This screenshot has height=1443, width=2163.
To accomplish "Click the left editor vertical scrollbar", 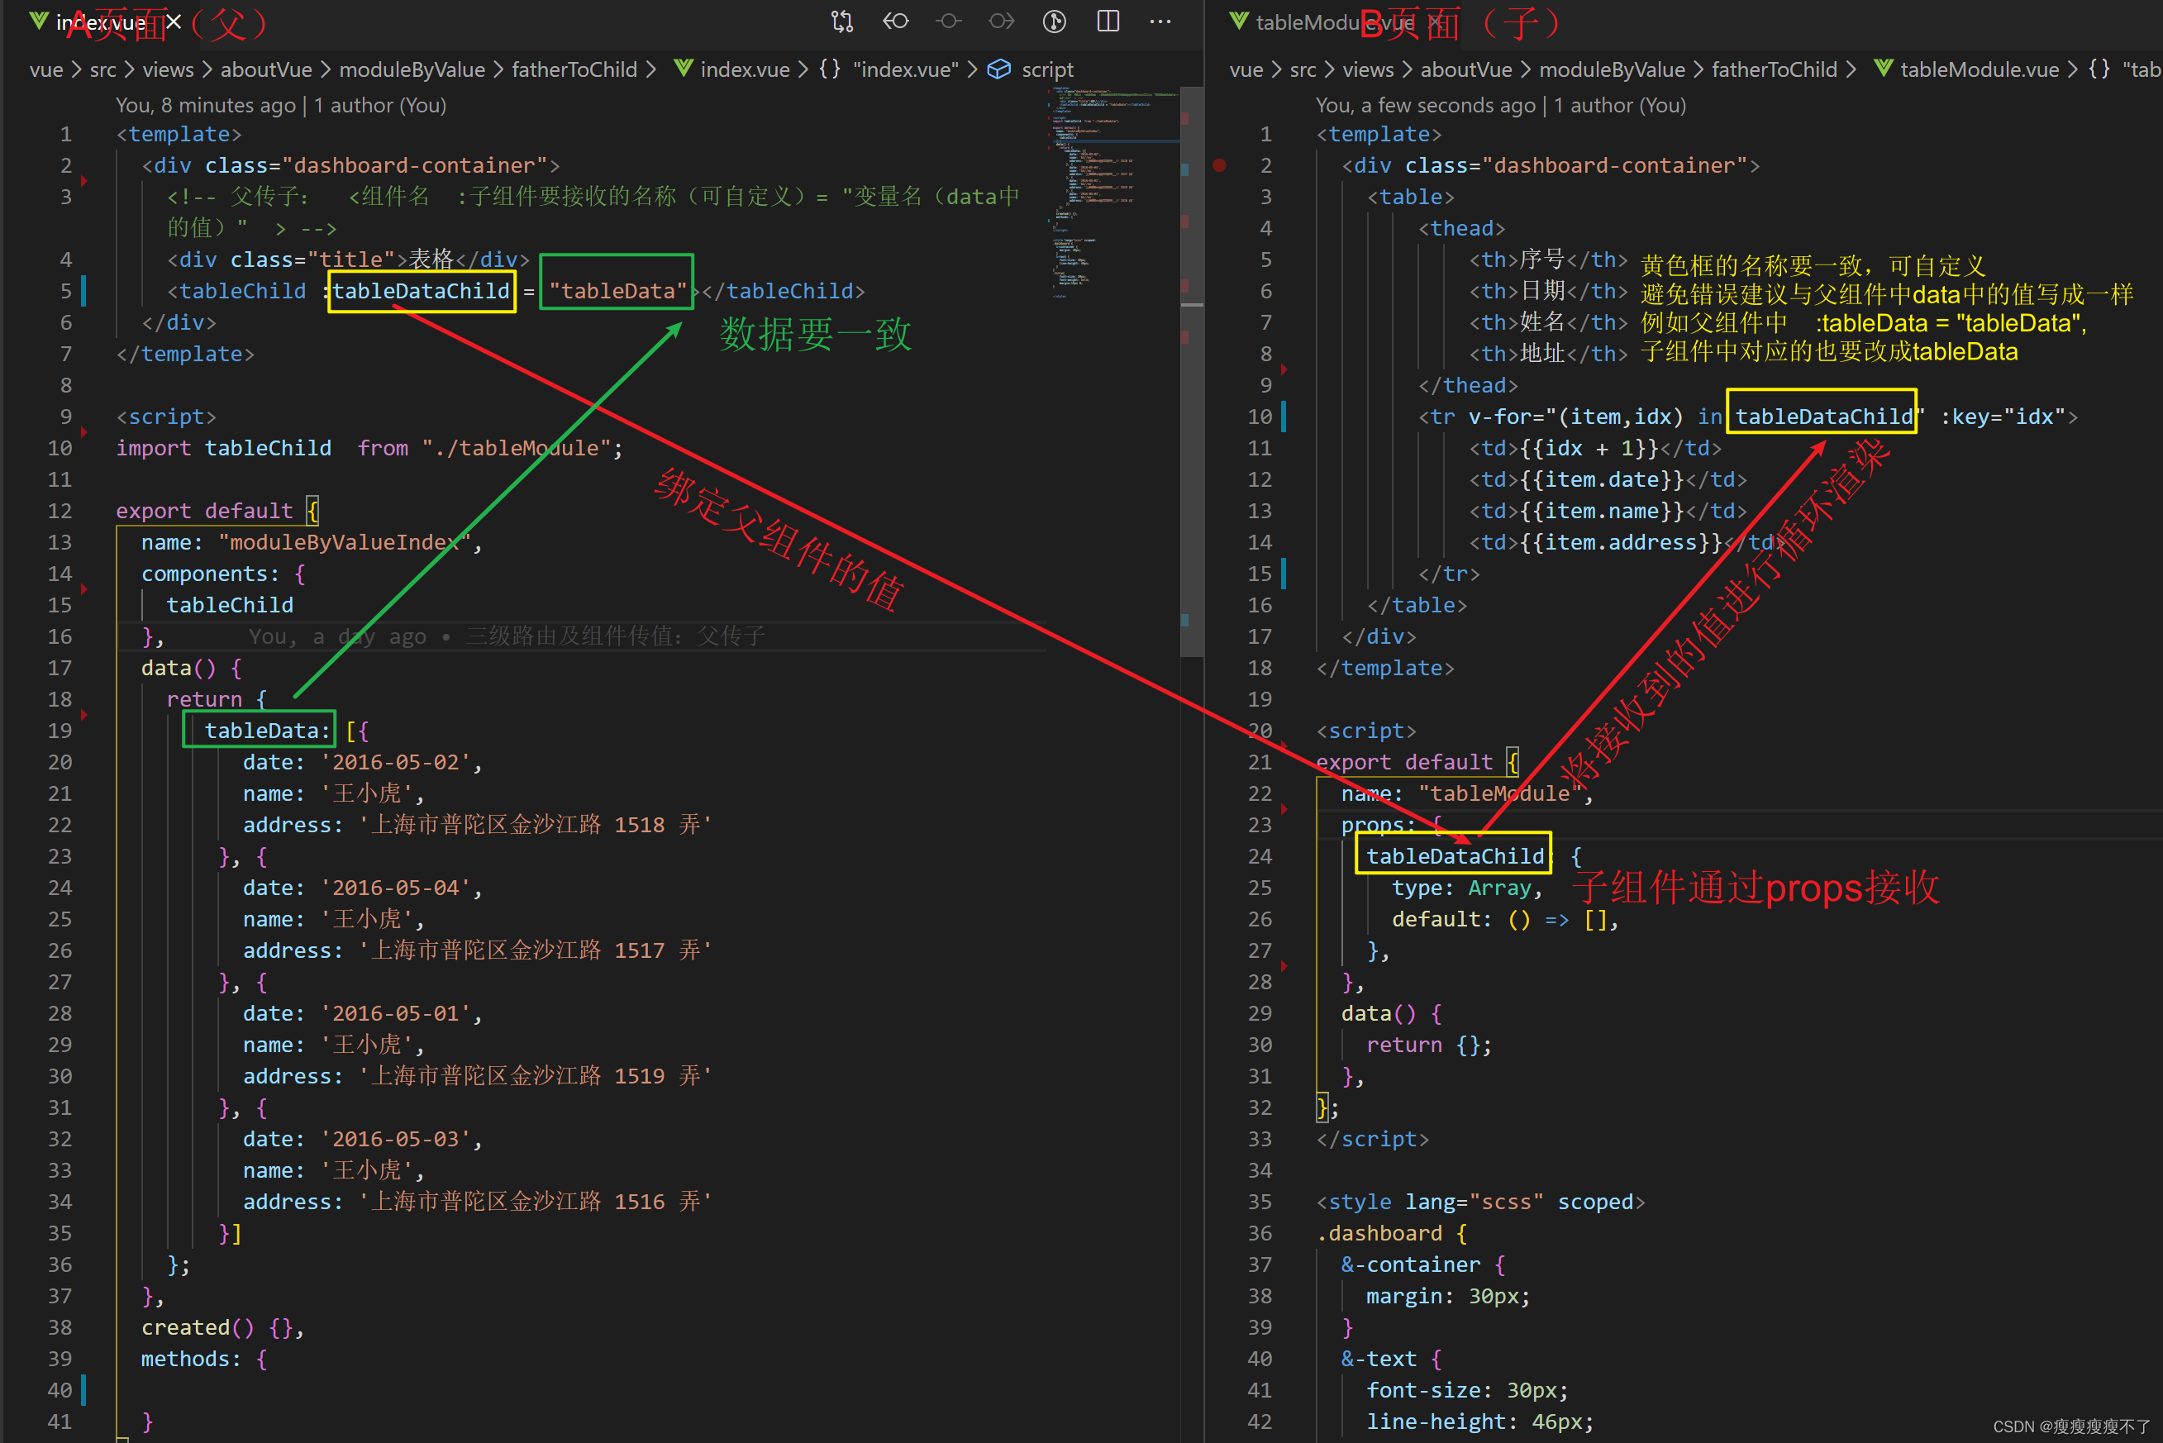I will pos(1192,372).
